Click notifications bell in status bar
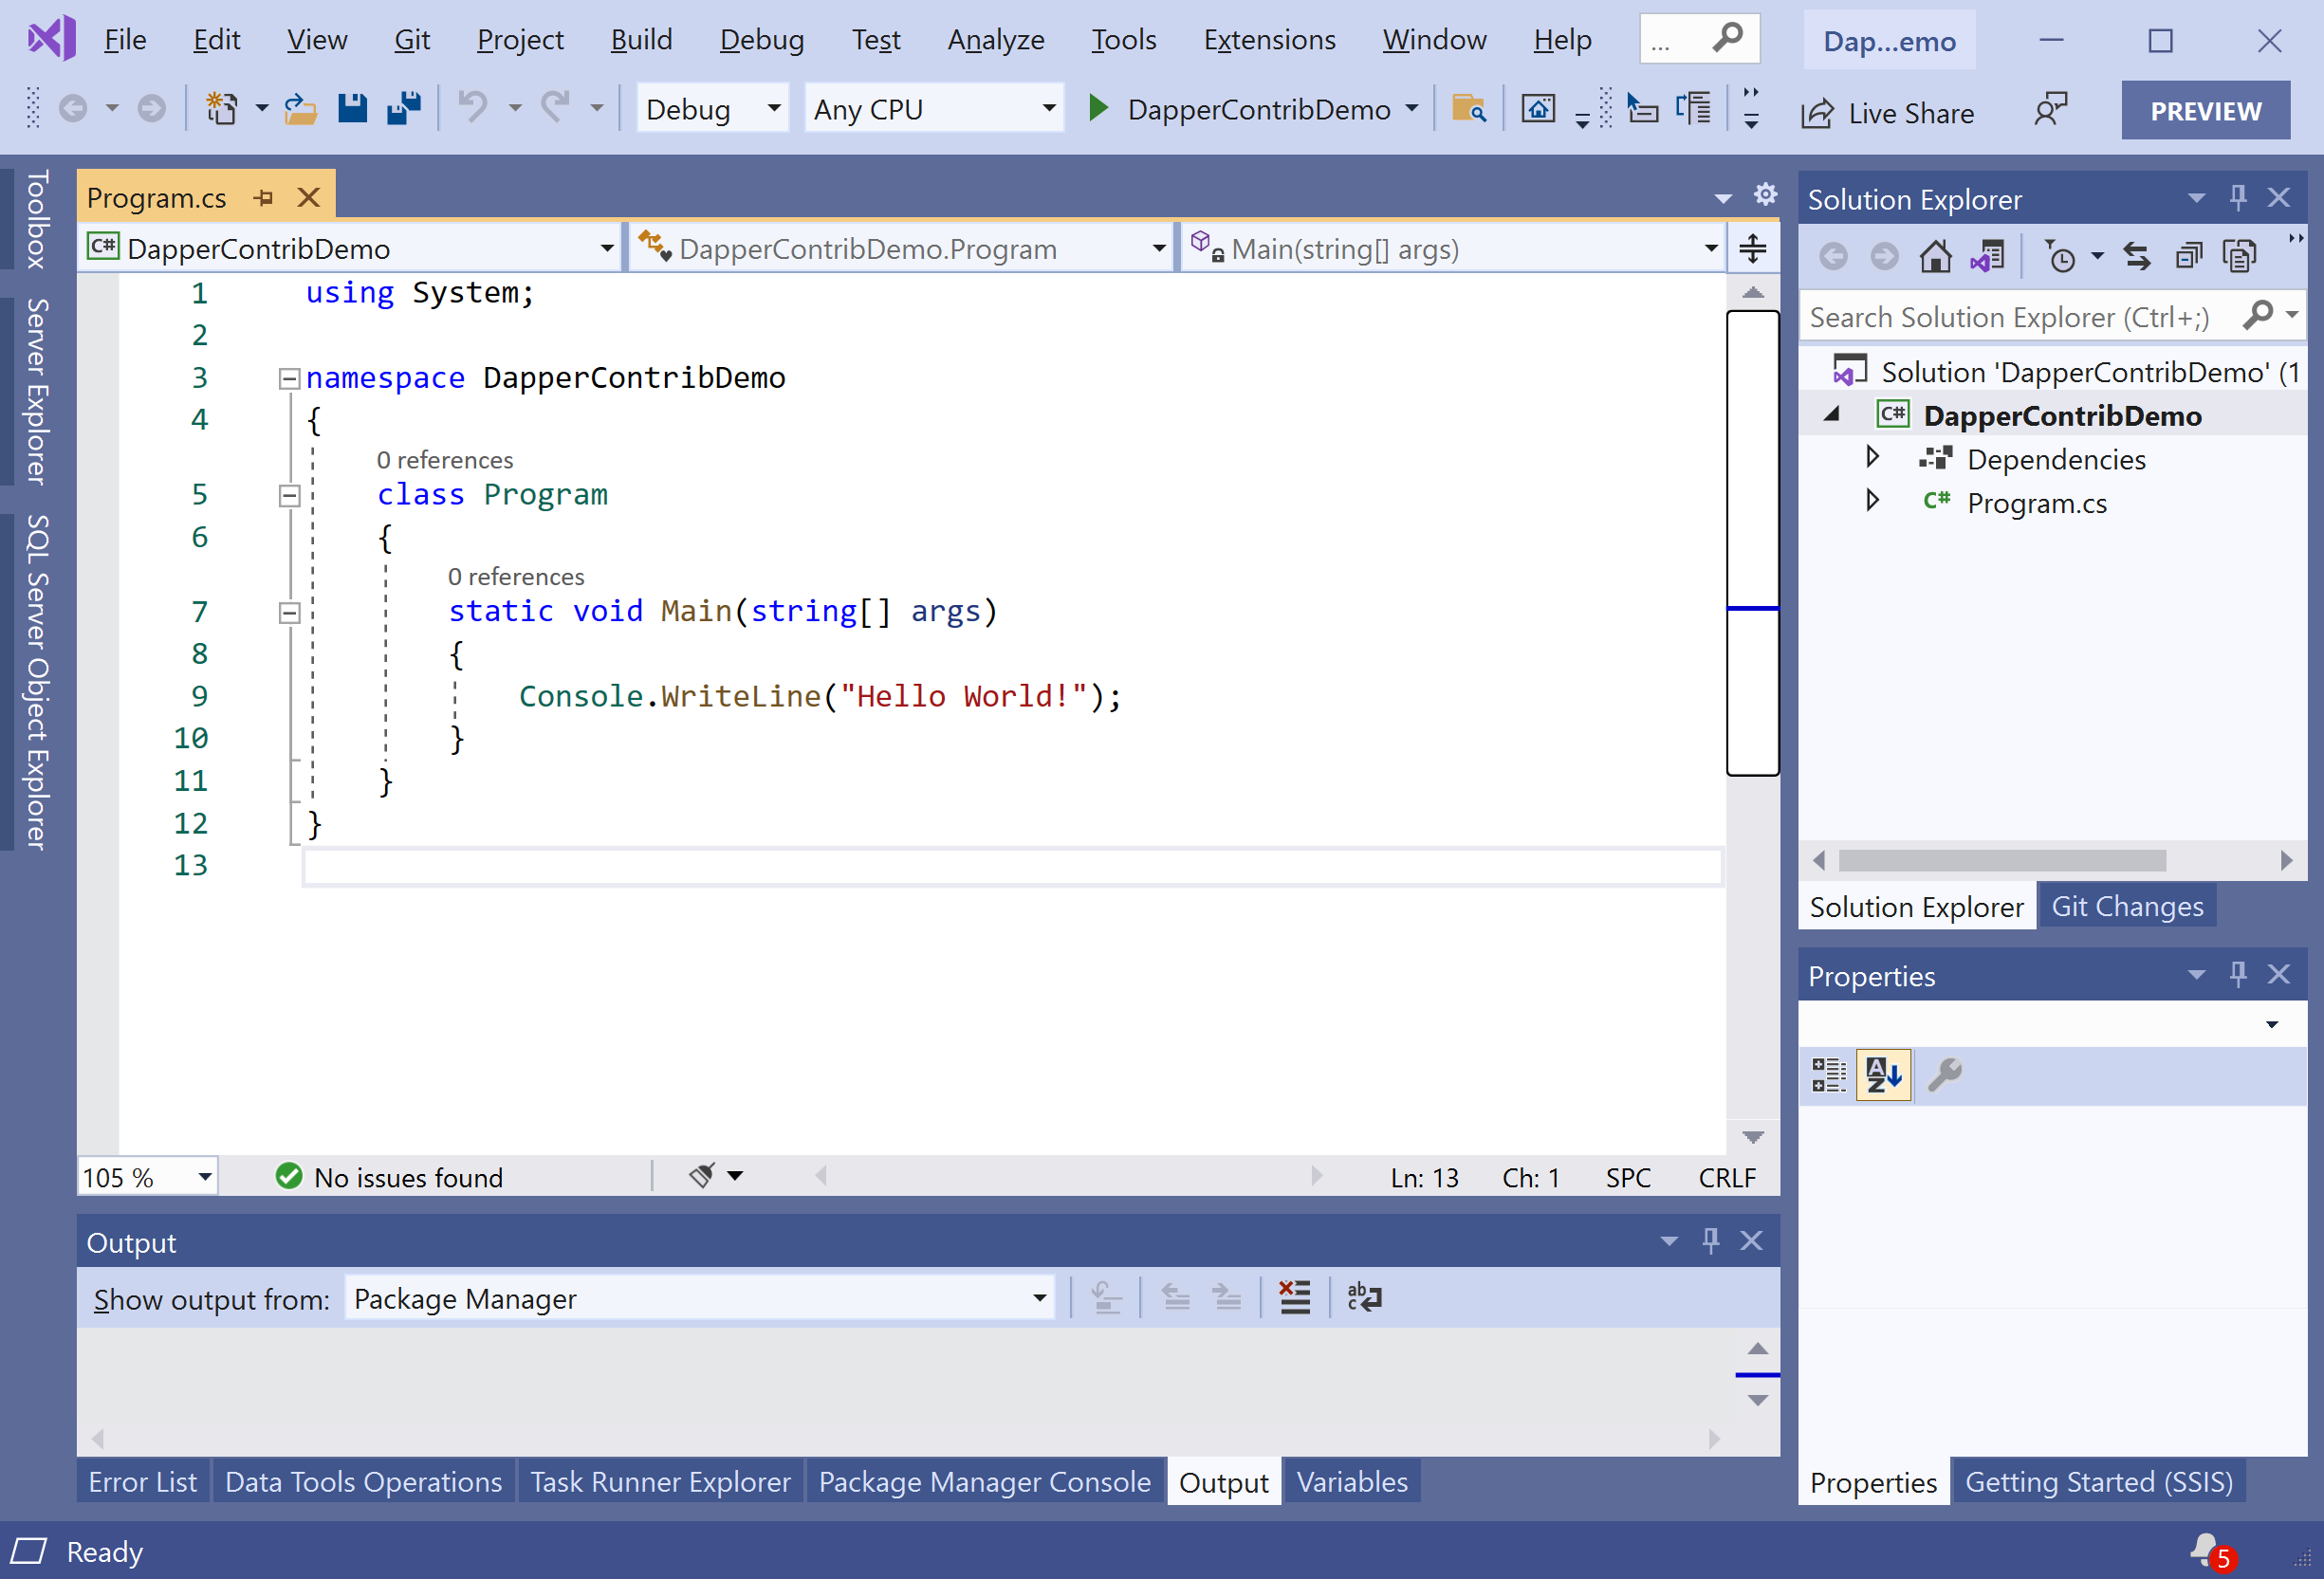Screen dimensions: 2324x1579 pos(2205,1550)
